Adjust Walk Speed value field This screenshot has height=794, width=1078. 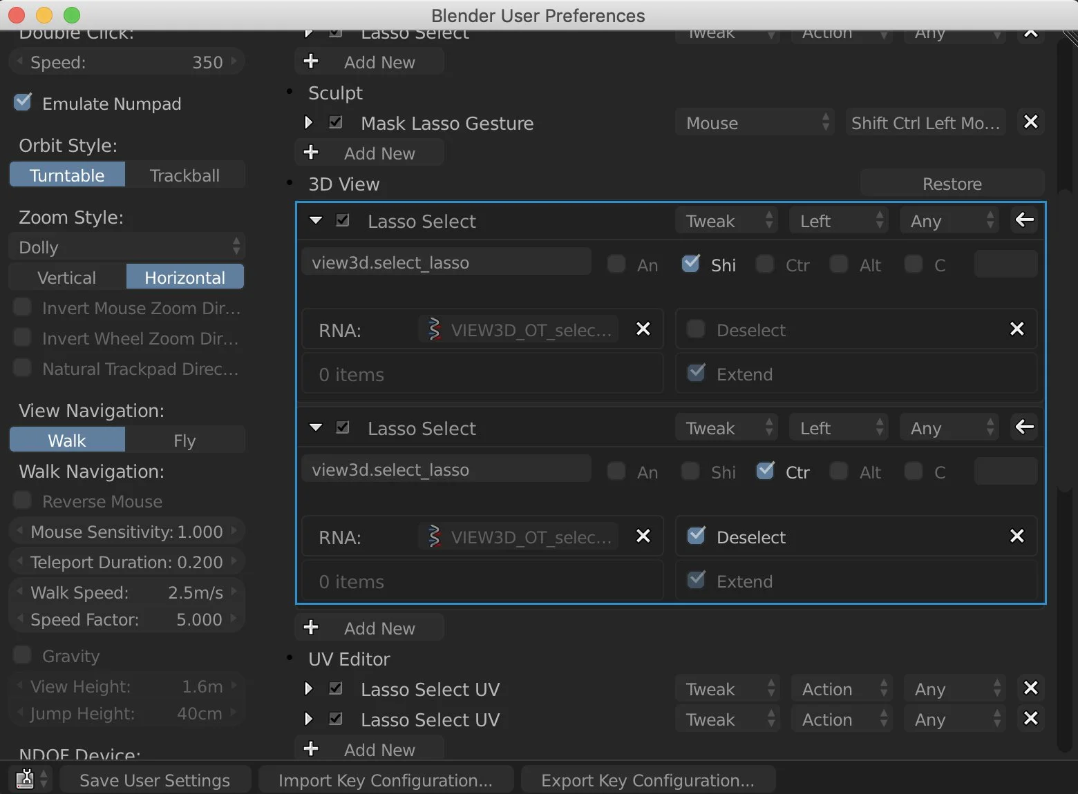[127, 592]
